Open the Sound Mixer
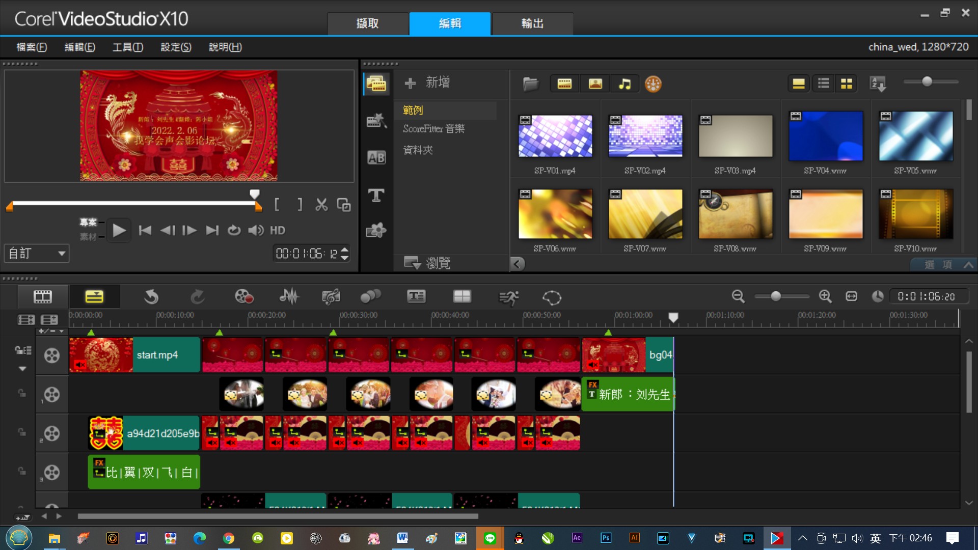Screen dimensions: 978x550 tap(289, 297)
